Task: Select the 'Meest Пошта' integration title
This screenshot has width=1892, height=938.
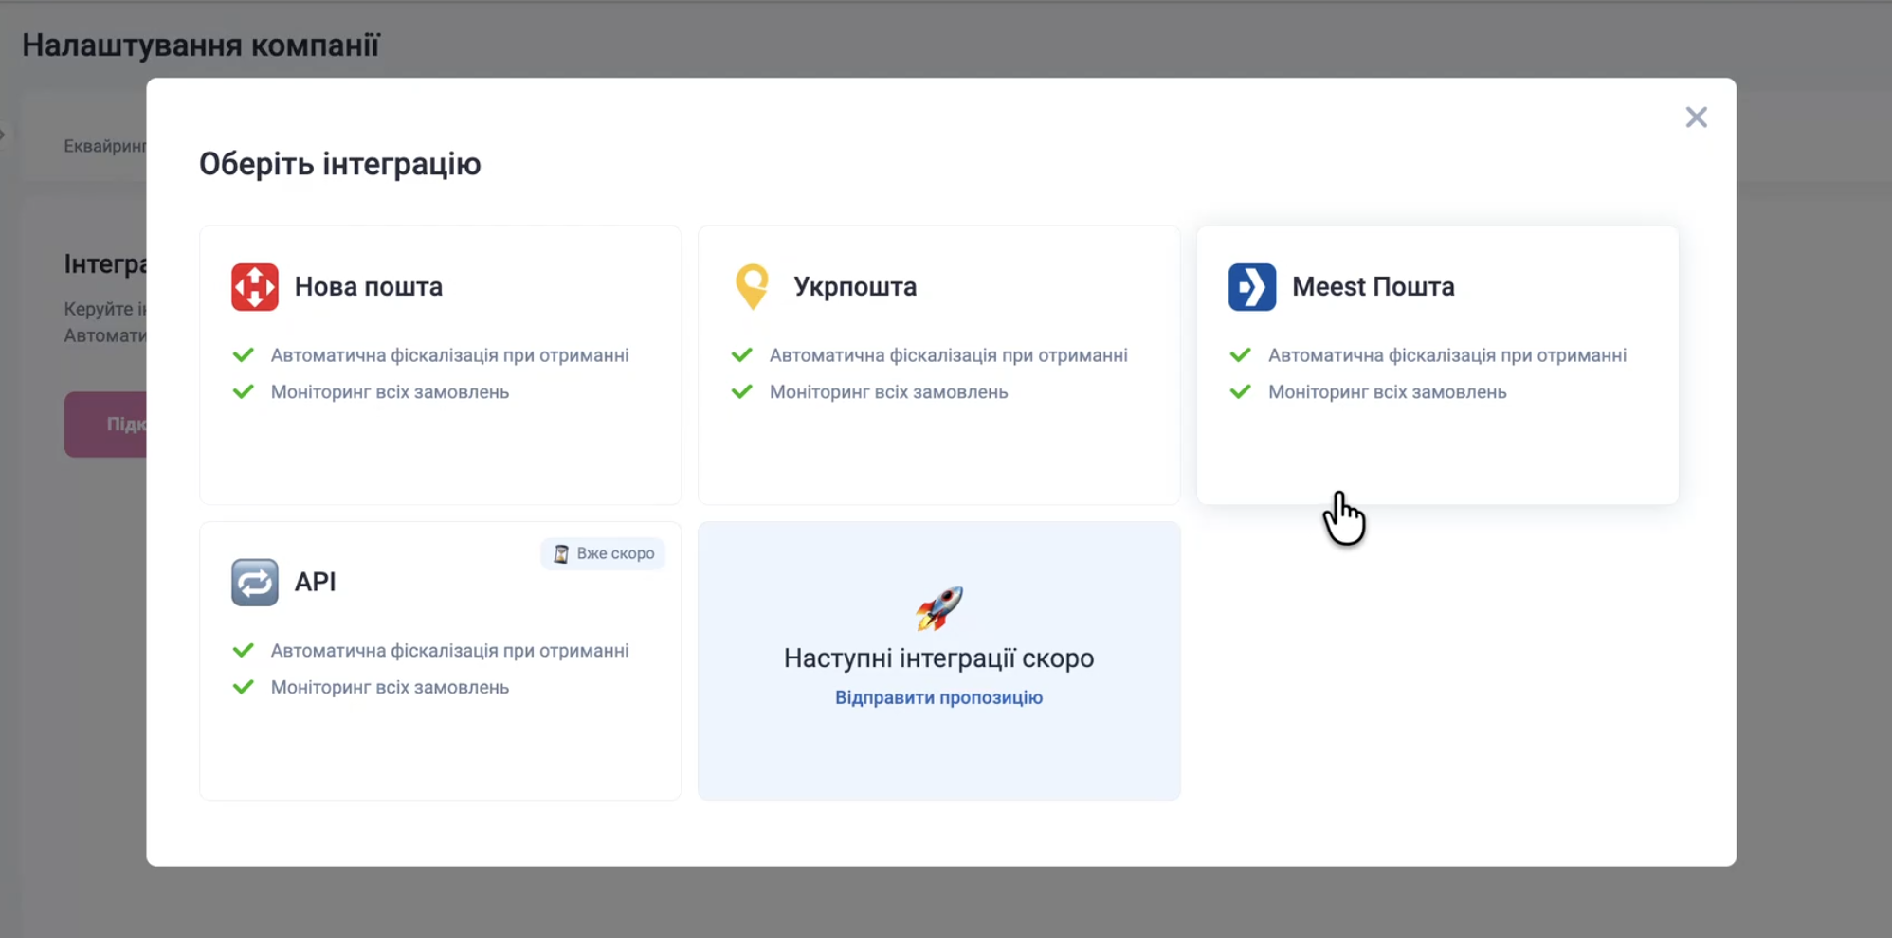Action: tap(1373, 287)
